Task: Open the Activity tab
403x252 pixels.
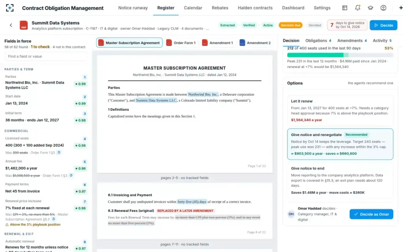Action: [382, 41]
